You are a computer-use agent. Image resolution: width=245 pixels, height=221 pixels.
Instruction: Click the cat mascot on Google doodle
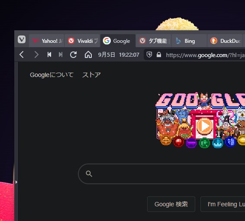coord(204,100)
